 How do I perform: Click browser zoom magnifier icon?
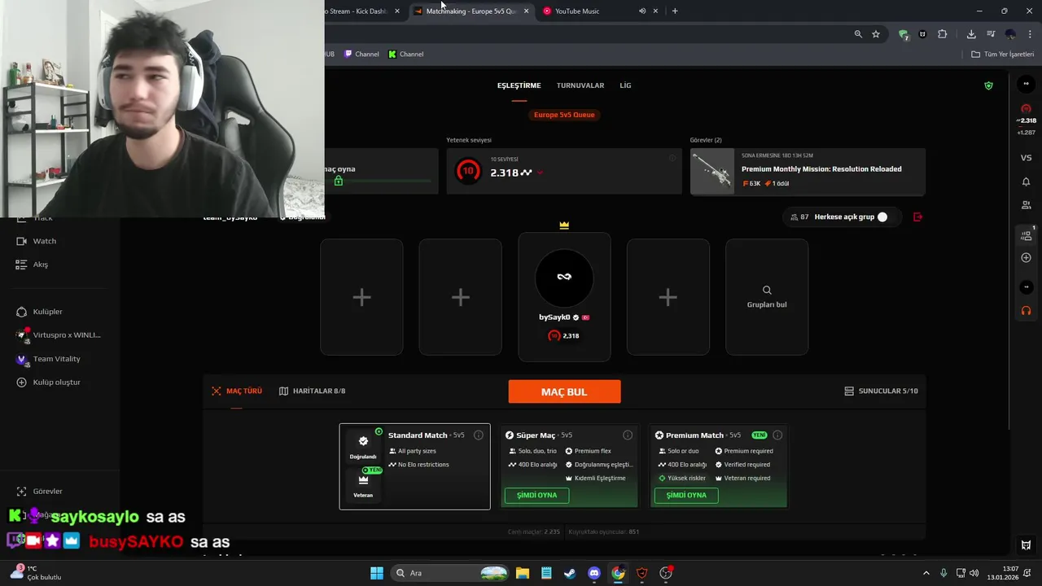tap(858, 34)
